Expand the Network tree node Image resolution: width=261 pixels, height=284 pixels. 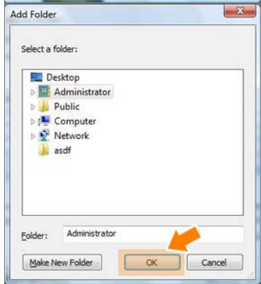(x=33, y=136)
